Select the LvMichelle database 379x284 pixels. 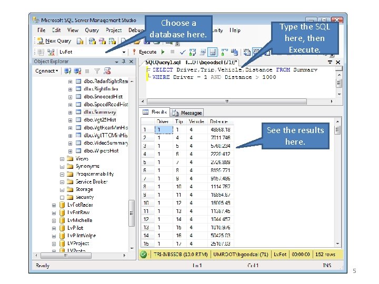(x=80, y=220)
